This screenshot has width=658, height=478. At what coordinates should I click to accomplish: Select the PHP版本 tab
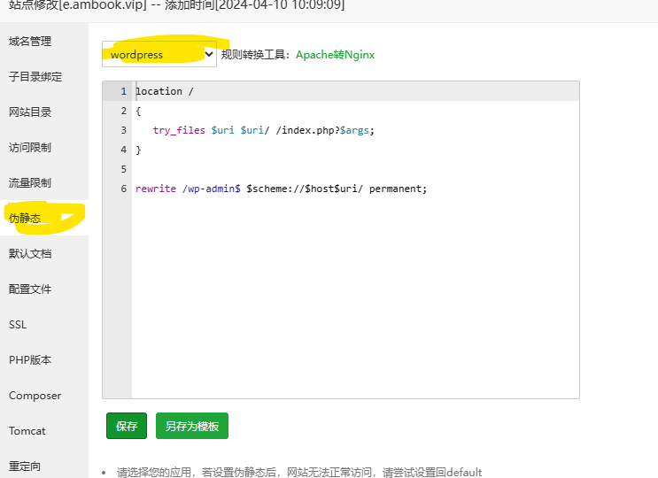pos(30,360)
